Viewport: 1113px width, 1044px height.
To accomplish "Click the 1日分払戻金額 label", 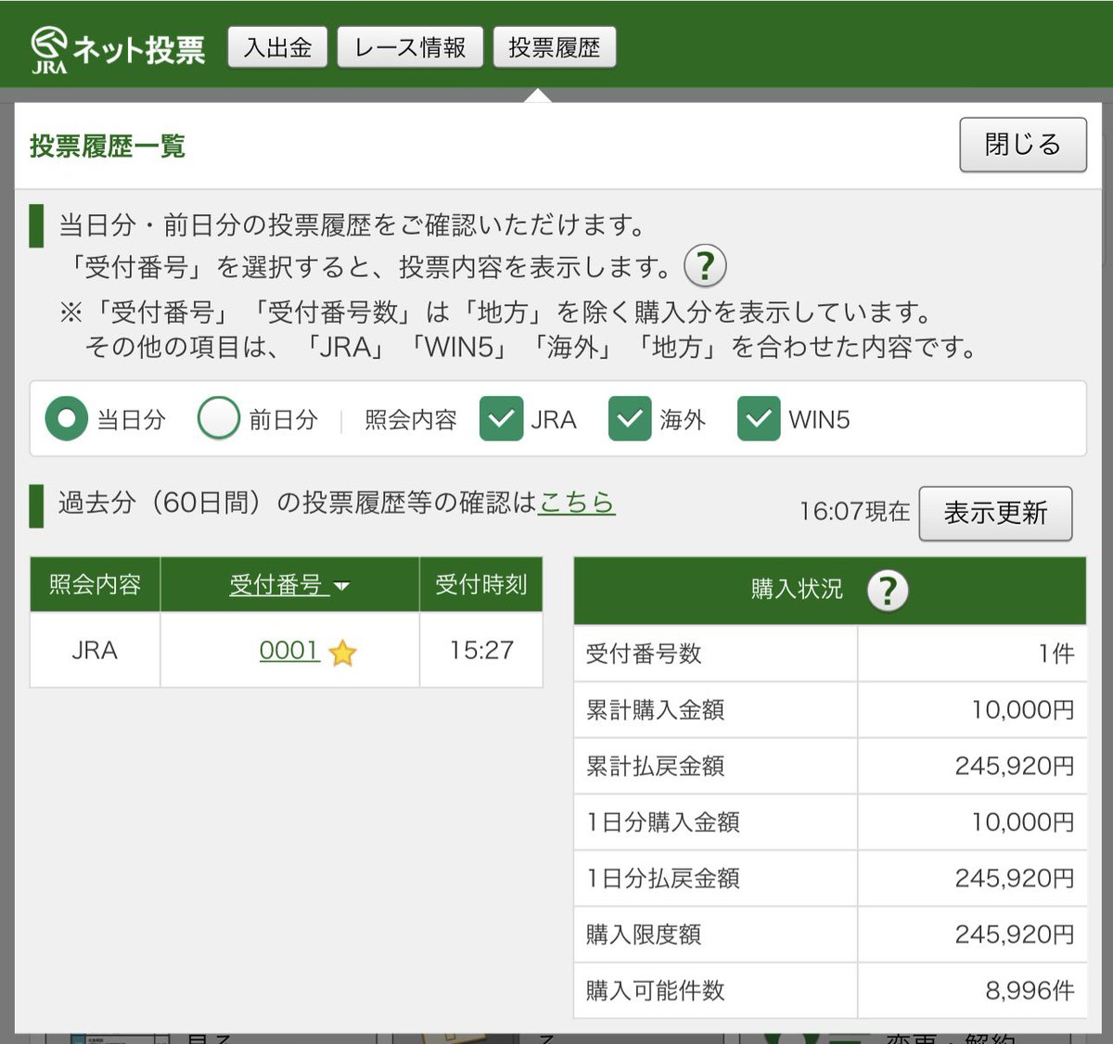I will pyautogui.click(x=663, y=878).
